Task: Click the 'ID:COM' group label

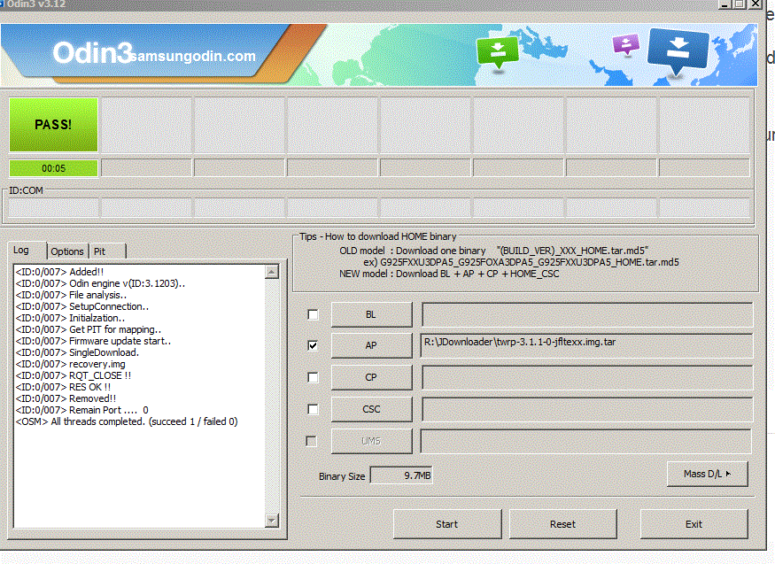Action: [27, 190]
